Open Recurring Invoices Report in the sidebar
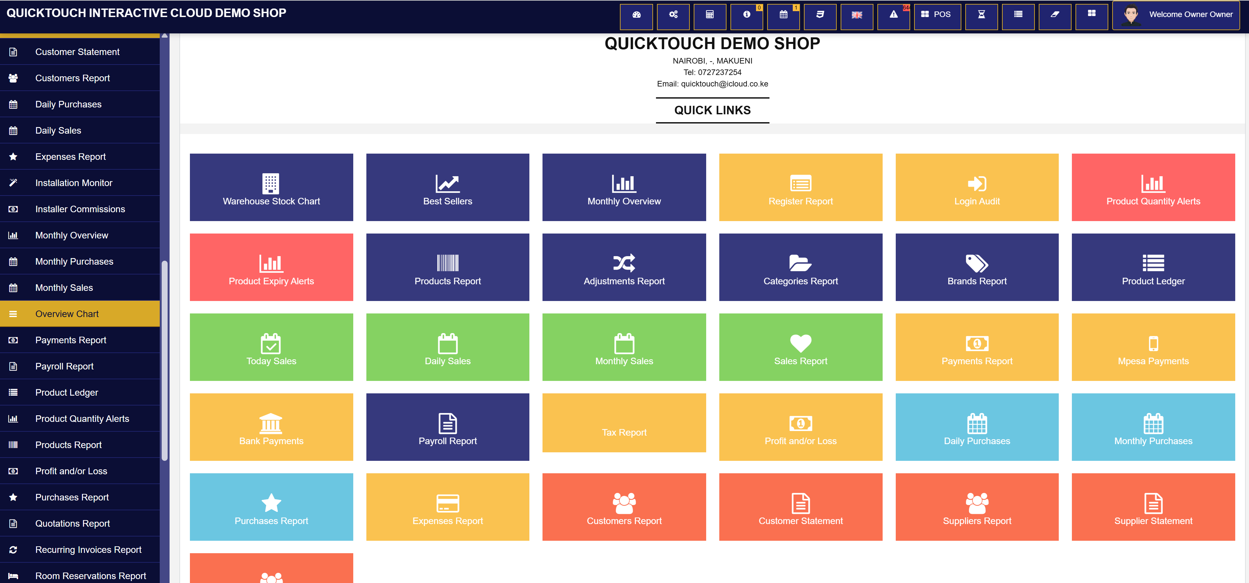 [79, 549]
